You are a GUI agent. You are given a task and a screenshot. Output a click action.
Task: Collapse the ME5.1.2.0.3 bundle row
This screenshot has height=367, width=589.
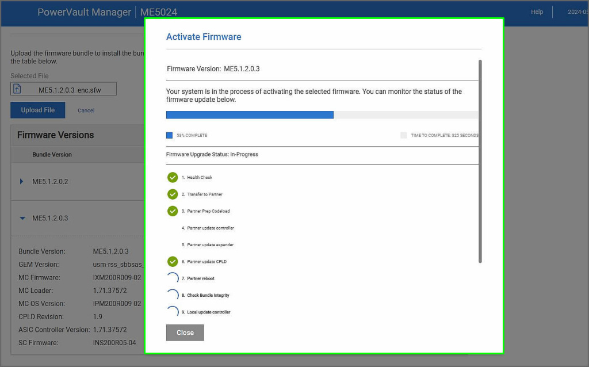pyautogui.click(x=22, y=219)
